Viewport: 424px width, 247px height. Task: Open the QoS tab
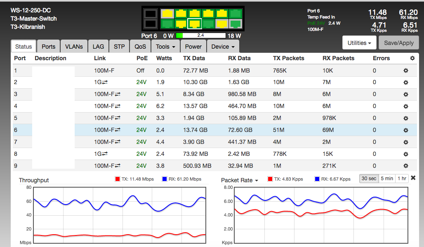point(140,47)
